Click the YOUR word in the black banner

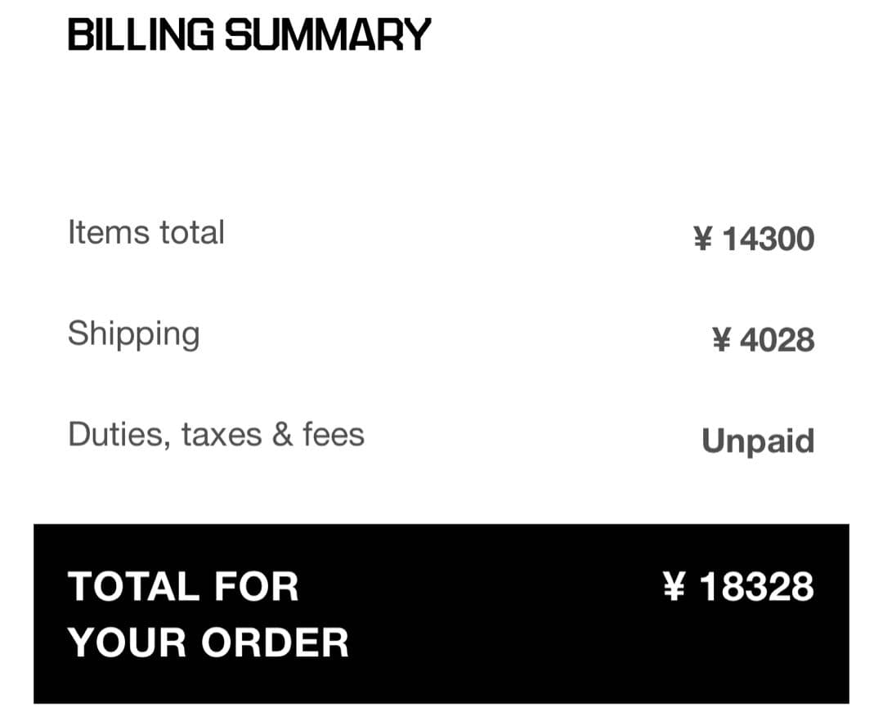point(128,643)
